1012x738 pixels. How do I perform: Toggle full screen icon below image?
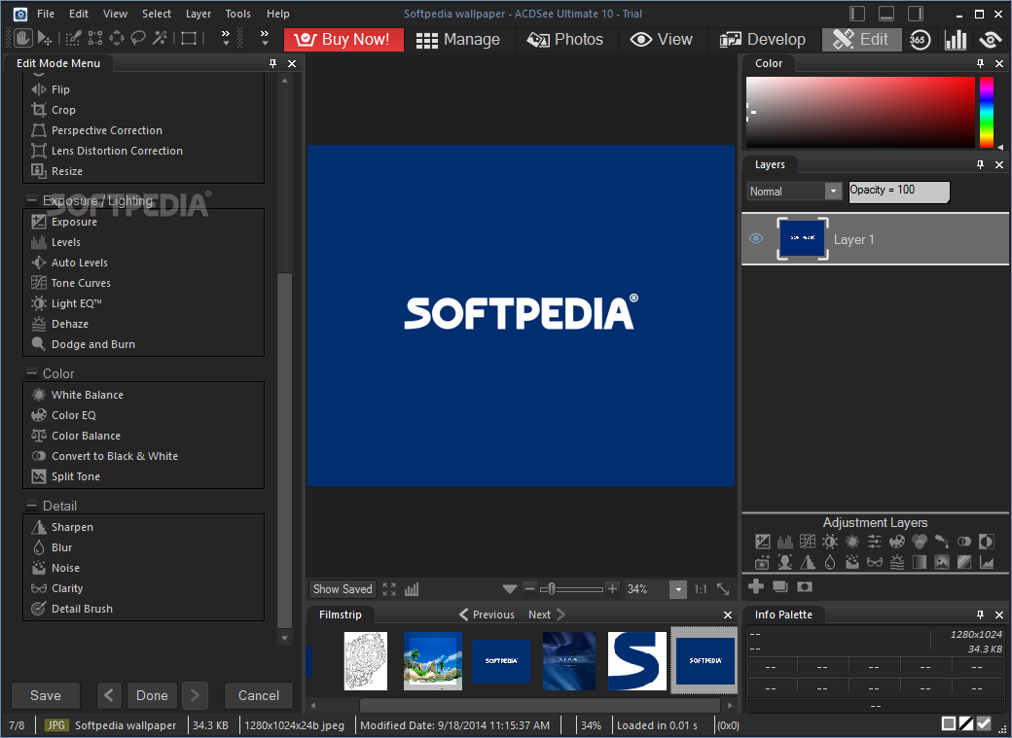point(389,589)
